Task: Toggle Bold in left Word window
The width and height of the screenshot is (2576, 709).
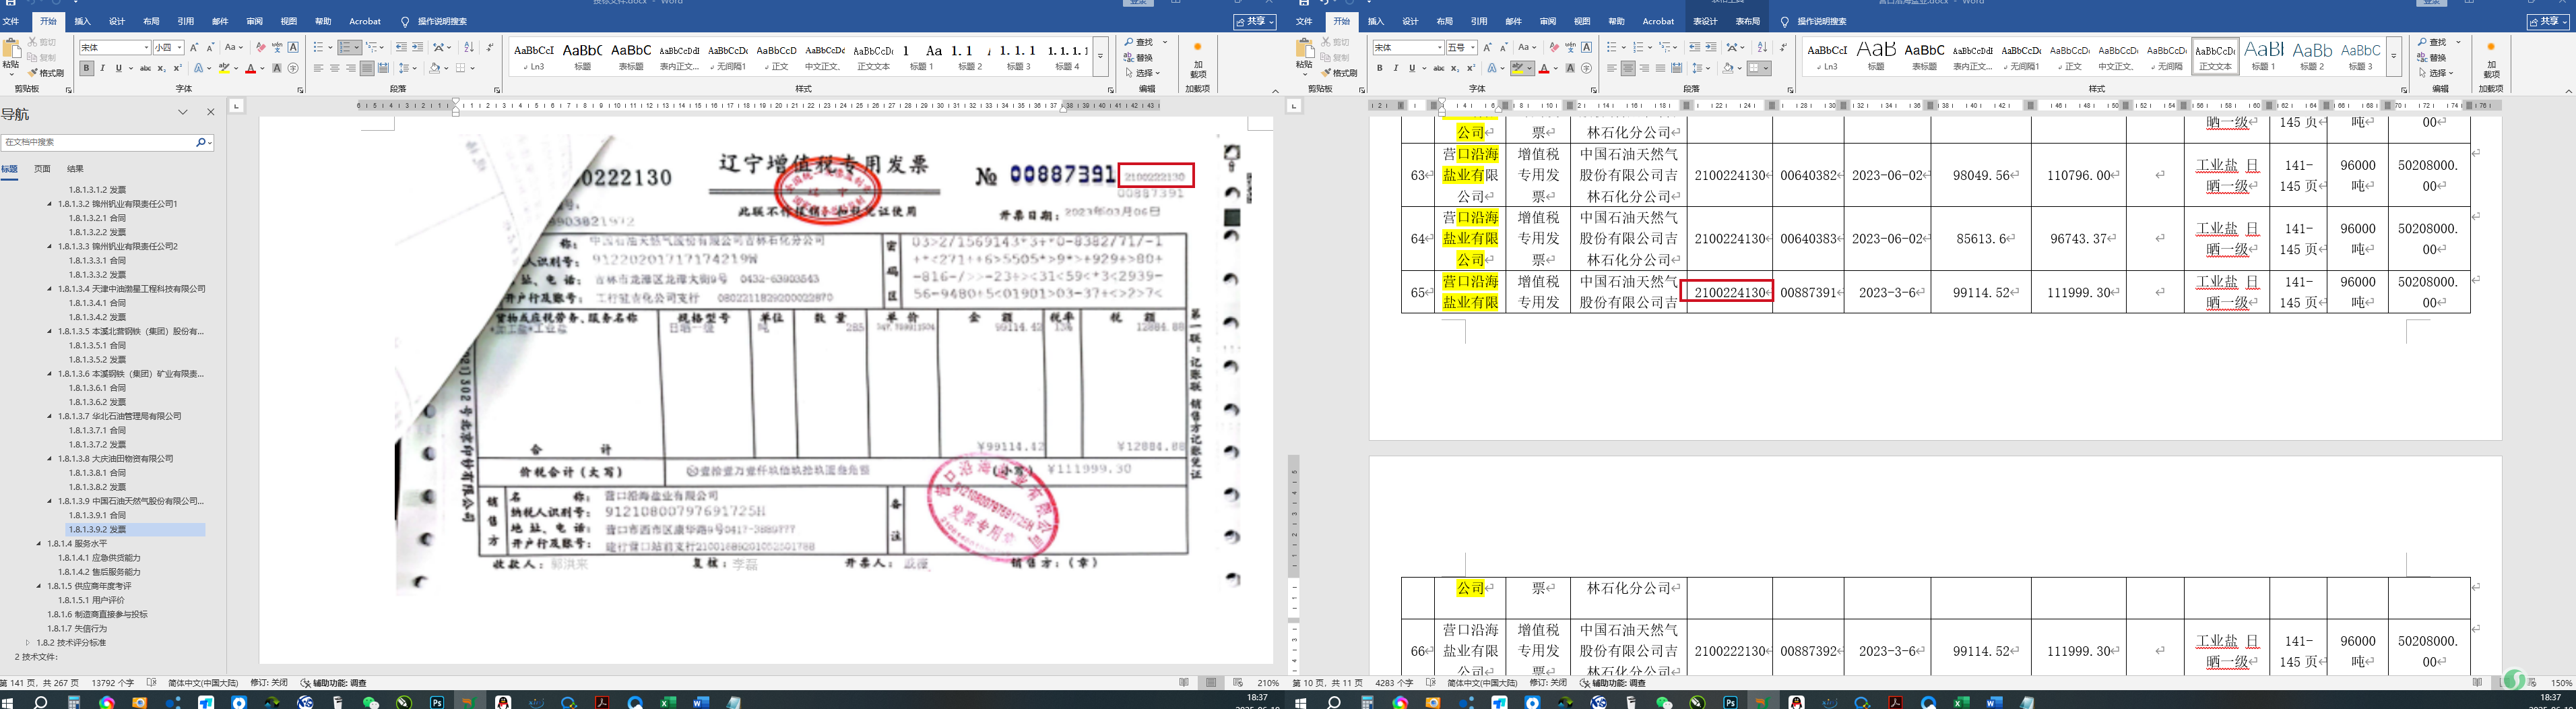Action: click(87, 68)
